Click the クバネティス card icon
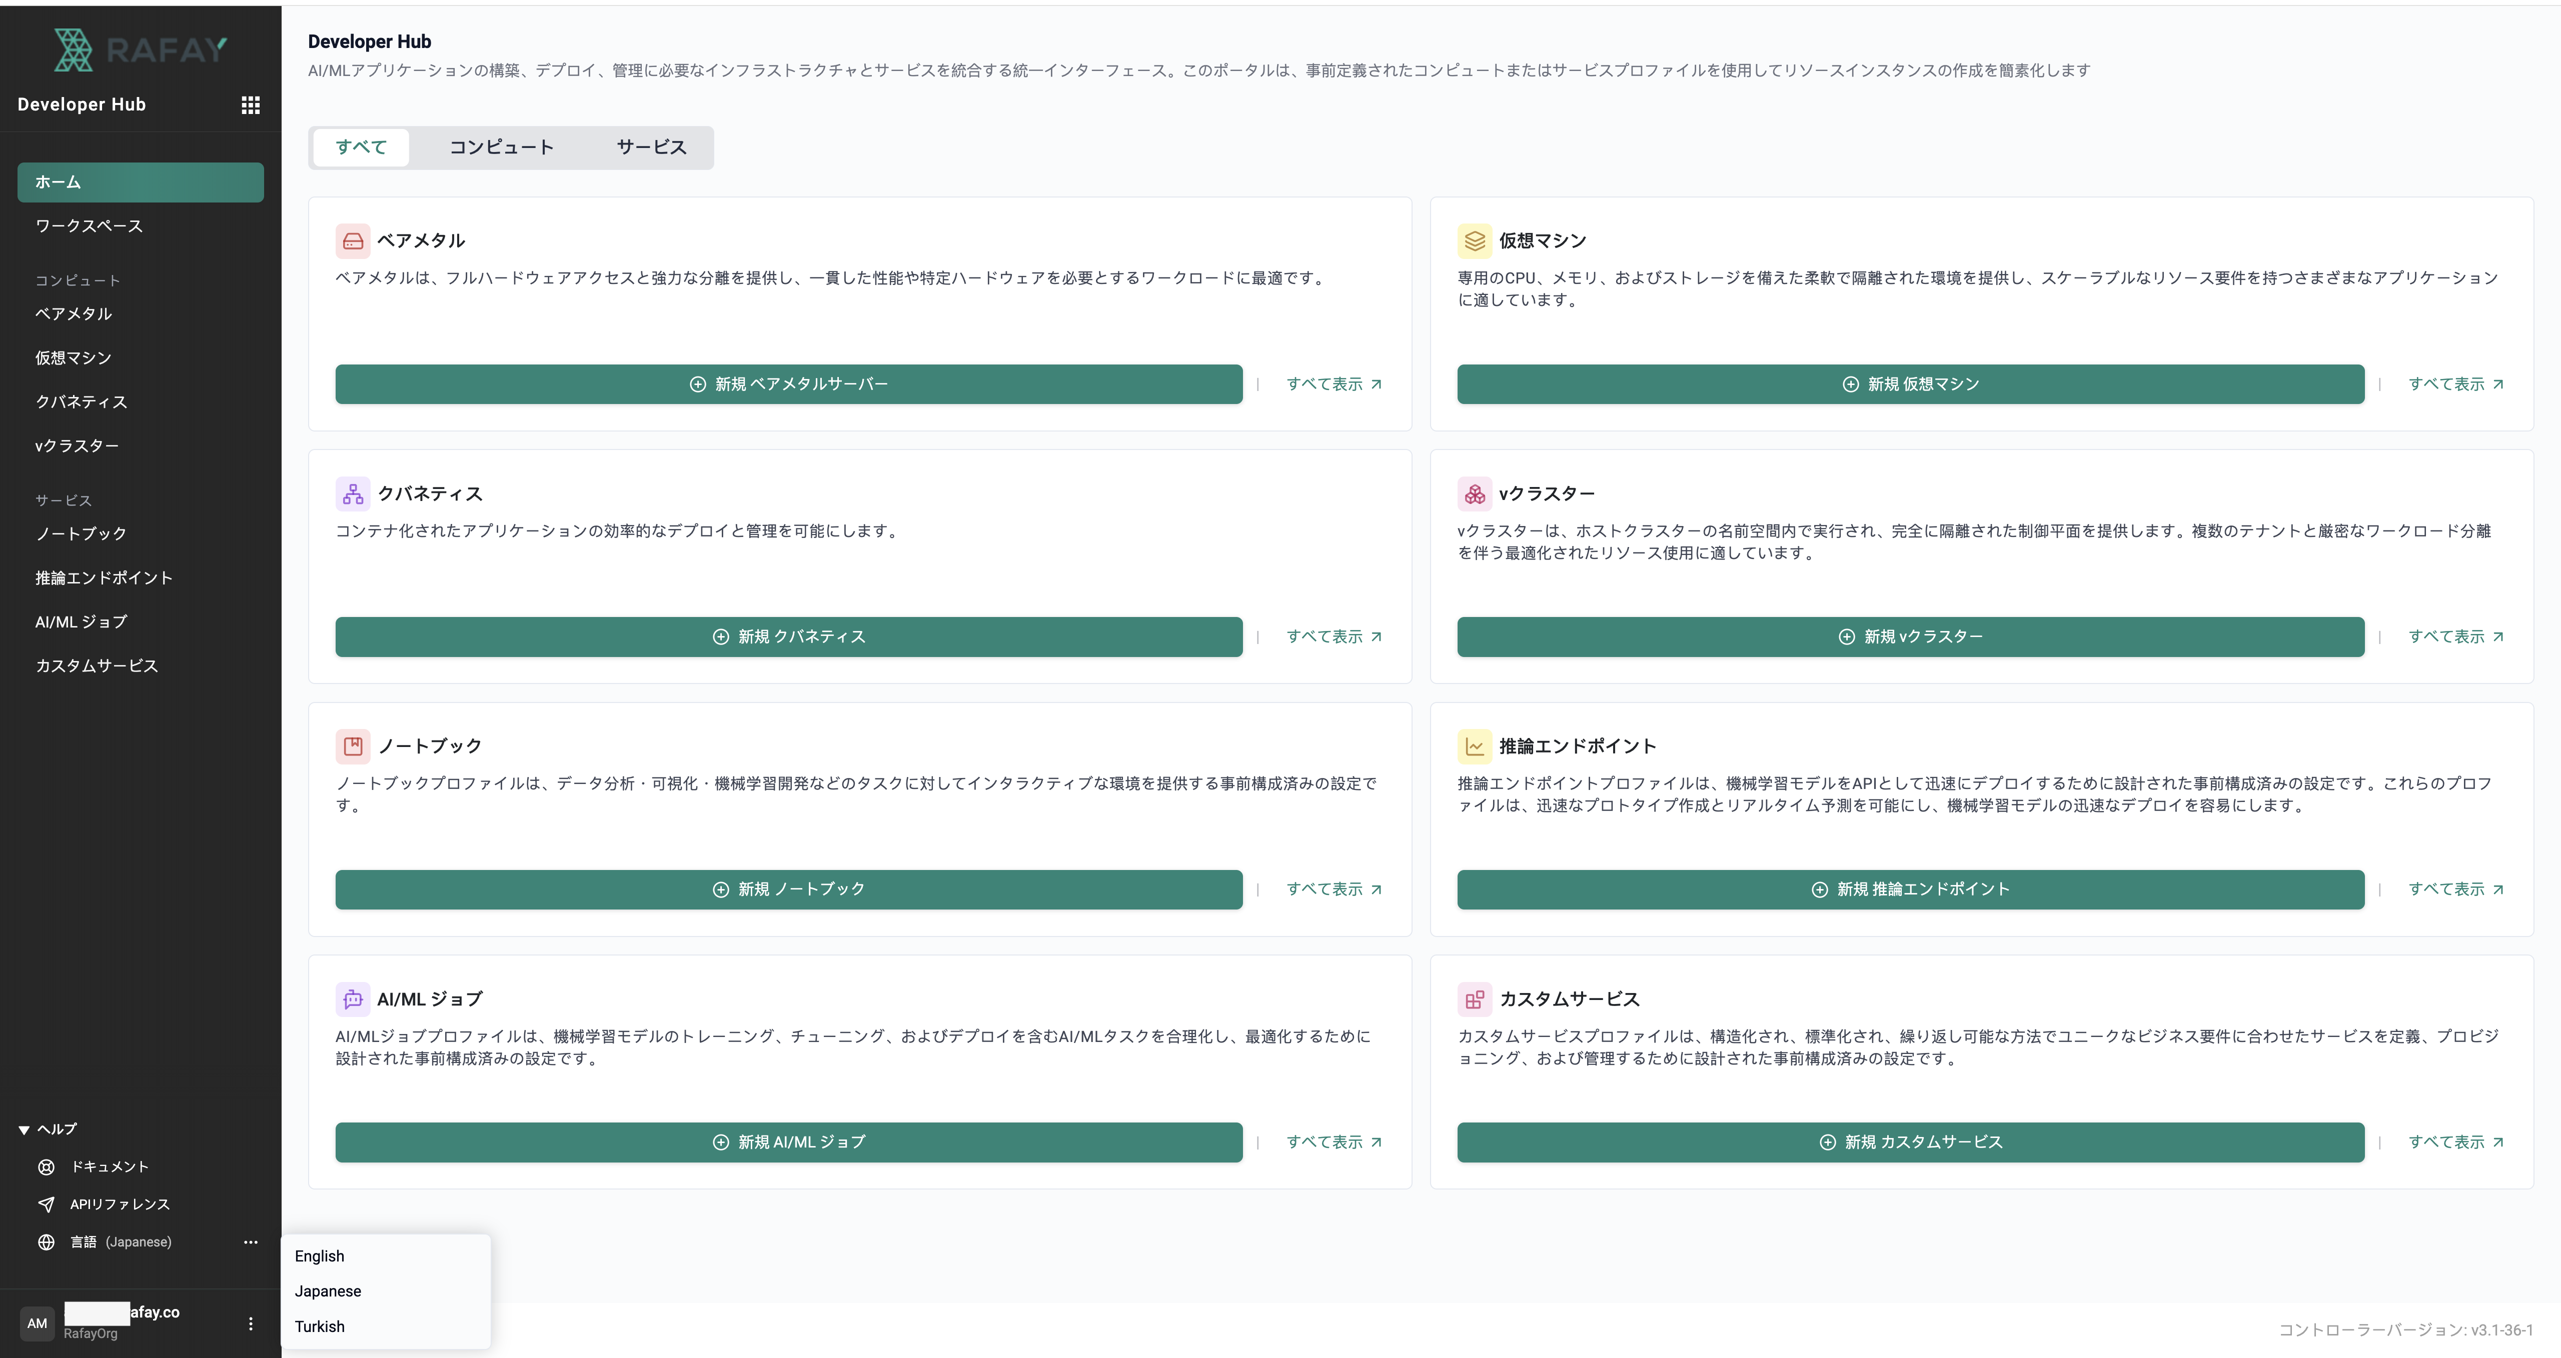This screenshot has height=1358, width=2561. click(352, 493)
